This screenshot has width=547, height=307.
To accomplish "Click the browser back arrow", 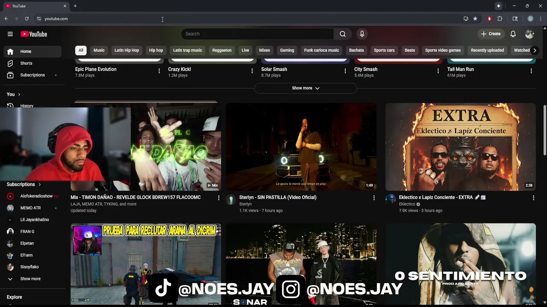I will point(6,19).
